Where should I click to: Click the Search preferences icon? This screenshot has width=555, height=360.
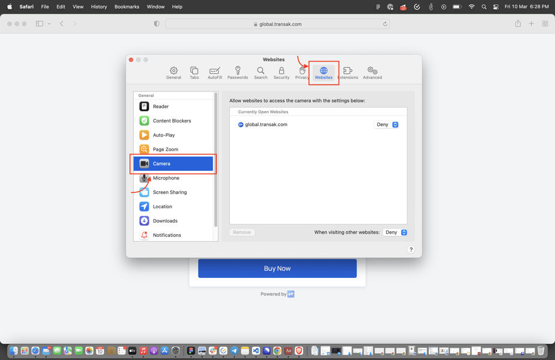click(x=261, y=73)
